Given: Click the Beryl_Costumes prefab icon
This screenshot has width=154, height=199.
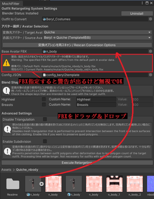Looking at the screenshot, I should tap(44, 19).
